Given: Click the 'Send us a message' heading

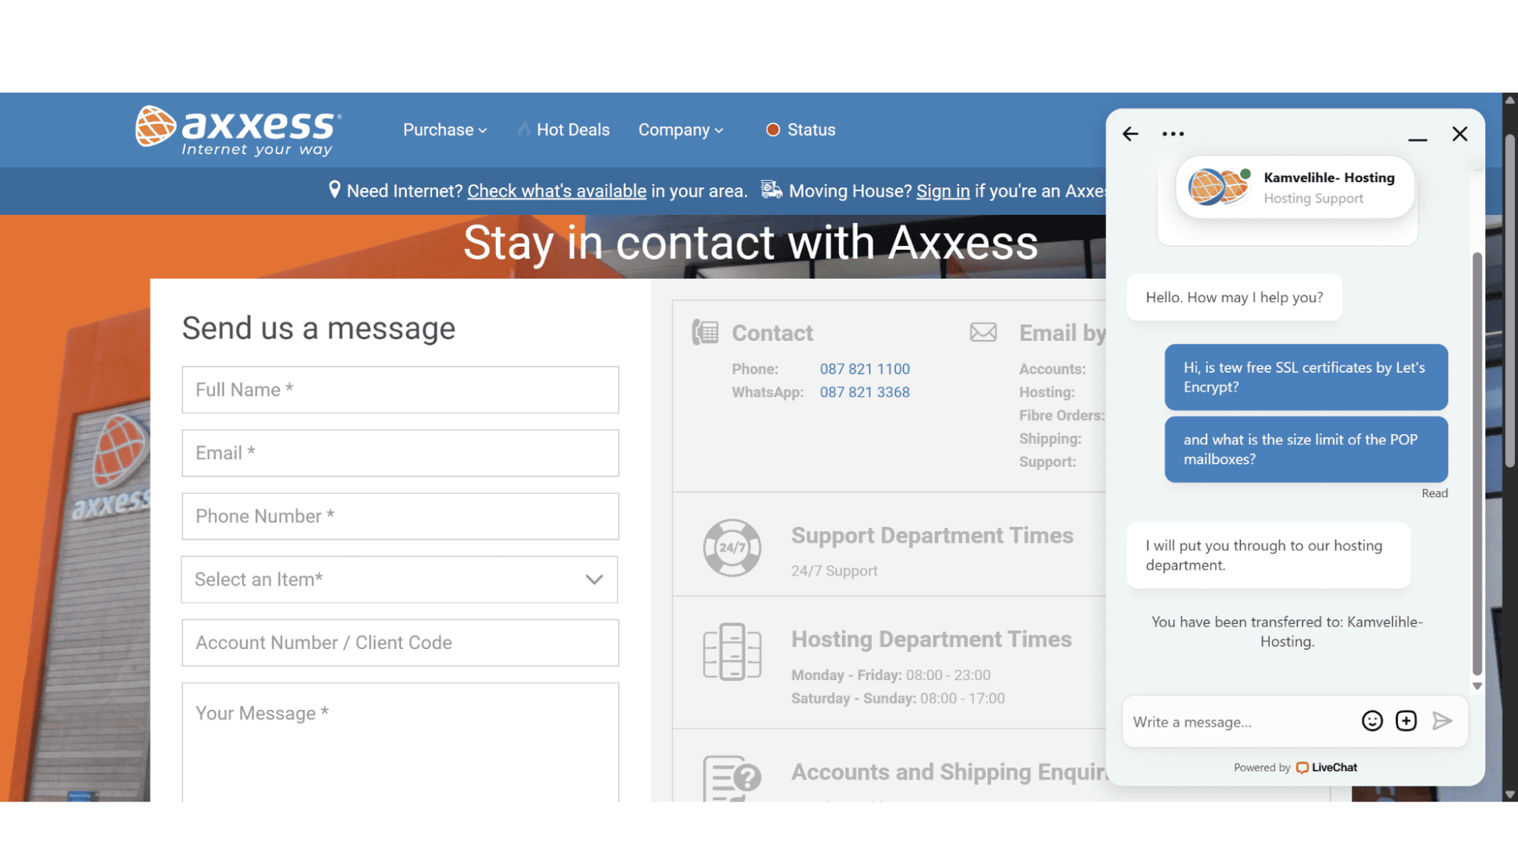Looking at the screenshot, I should click(318, 329).
